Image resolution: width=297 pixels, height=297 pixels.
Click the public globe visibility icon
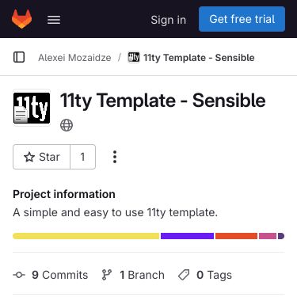tap(67, 125)
